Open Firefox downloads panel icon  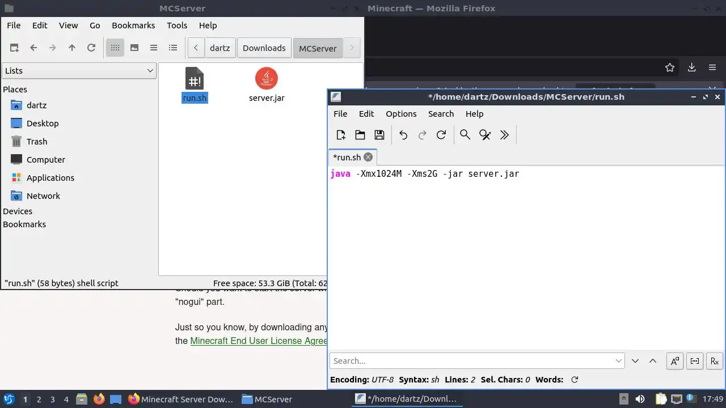[x=691, y=67]
